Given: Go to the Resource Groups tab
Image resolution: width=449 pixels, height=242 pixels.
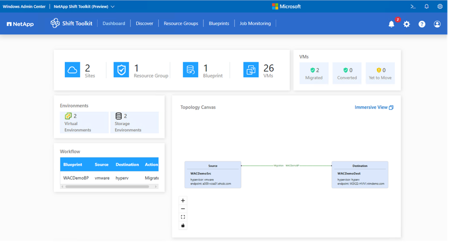Looking at the screenshot, I should [x=181, y=23].
